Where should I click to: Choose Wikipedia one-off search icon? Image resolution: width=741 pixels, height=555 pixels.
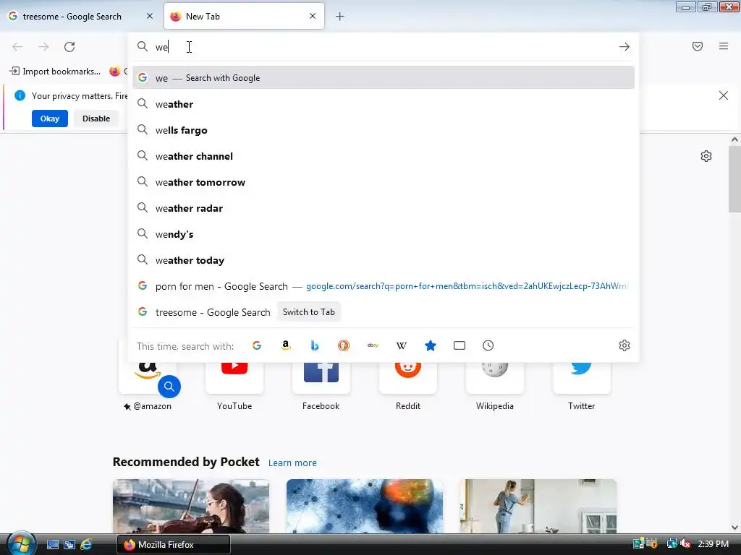401,345
